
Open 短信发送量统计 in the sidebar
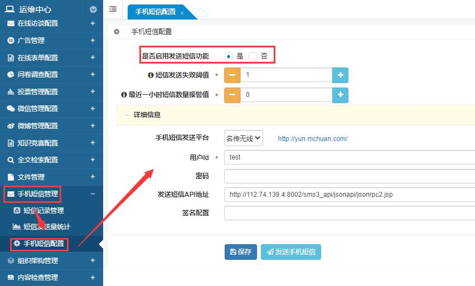pyautogui.click(x=46, y=227)
